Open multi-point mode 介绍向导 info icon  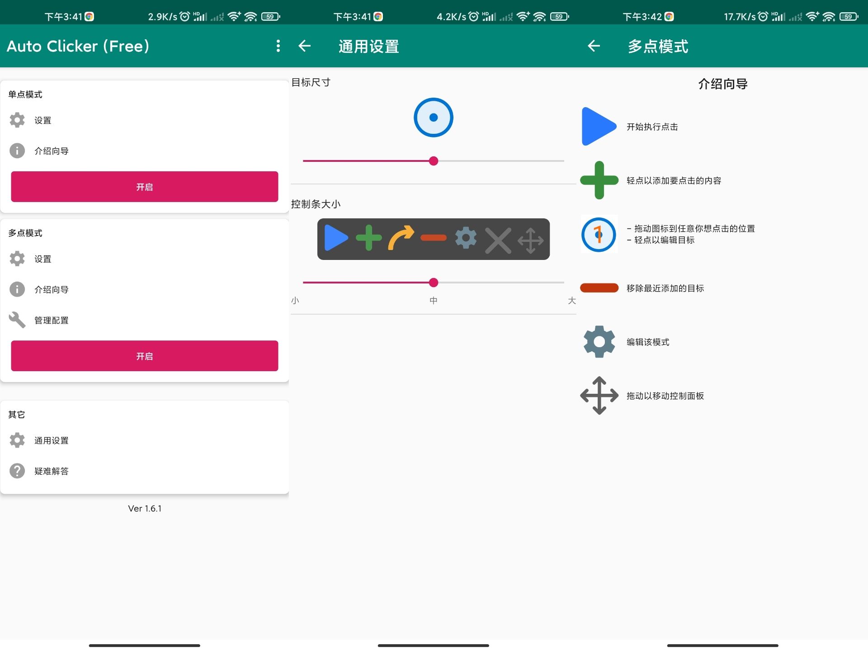click(x=17, y=289)
